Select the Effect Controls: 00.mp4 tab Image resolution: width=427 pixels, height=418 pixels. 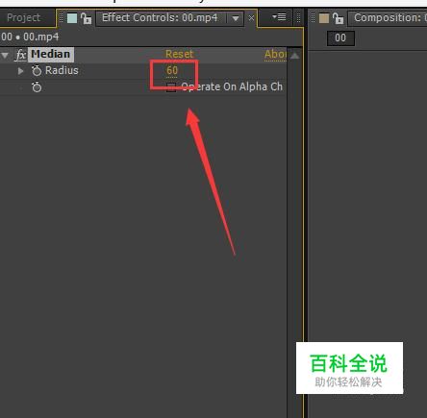point(160,17)
